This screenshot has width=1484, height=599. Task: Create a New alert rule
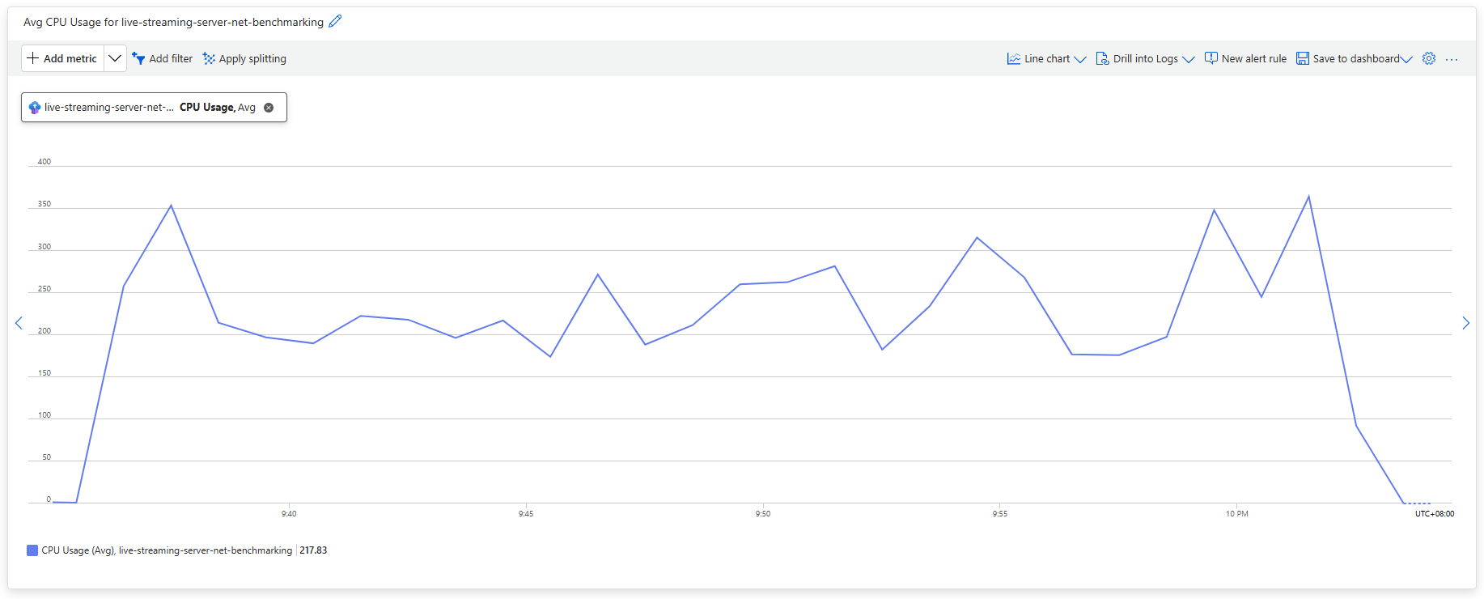point(1245,58)
